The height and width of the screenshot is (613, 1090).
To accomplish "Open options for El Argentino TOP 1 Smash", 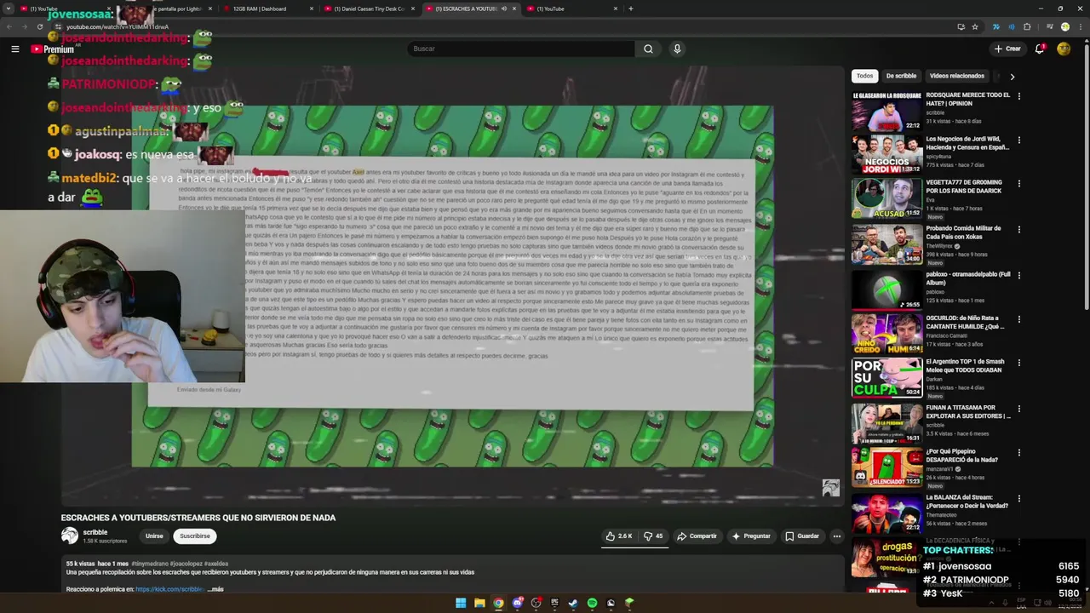I will pyautogui.click(x=1018, y=364).
